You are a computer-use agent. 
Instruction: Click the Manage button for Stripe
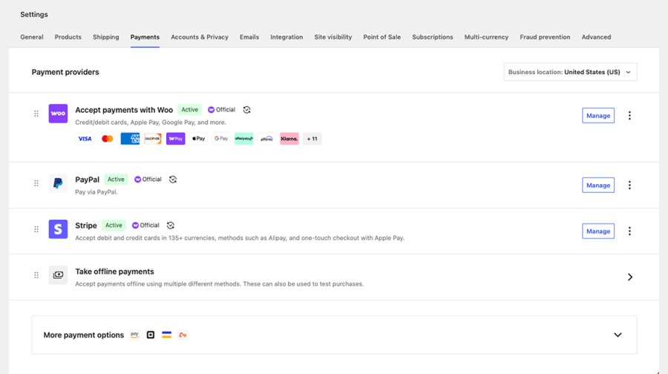(598, 232)
